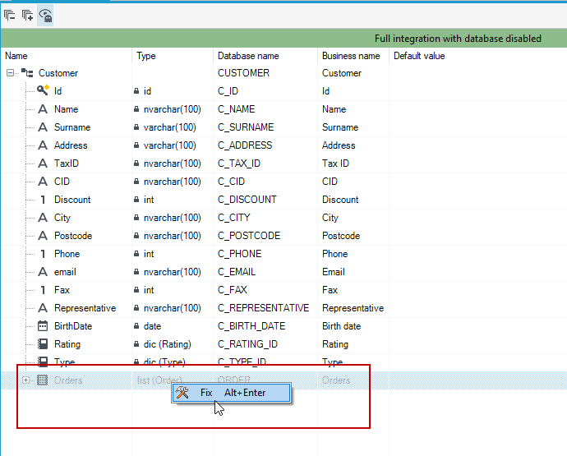
Task: Click the Database name column header
Action: pos(265,56)
